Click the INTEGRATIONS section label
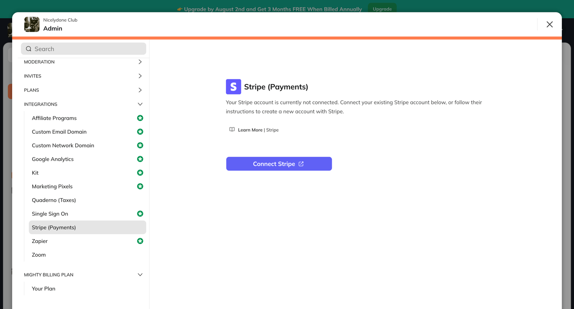Viewport: 574px width, 309px height. point(41,104)
